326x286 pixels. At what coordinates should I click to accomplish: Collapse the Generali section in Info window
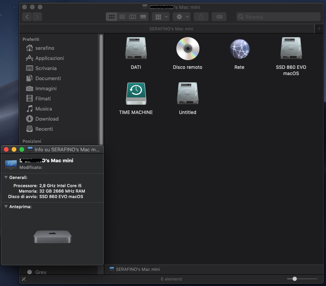click(6, 177)
